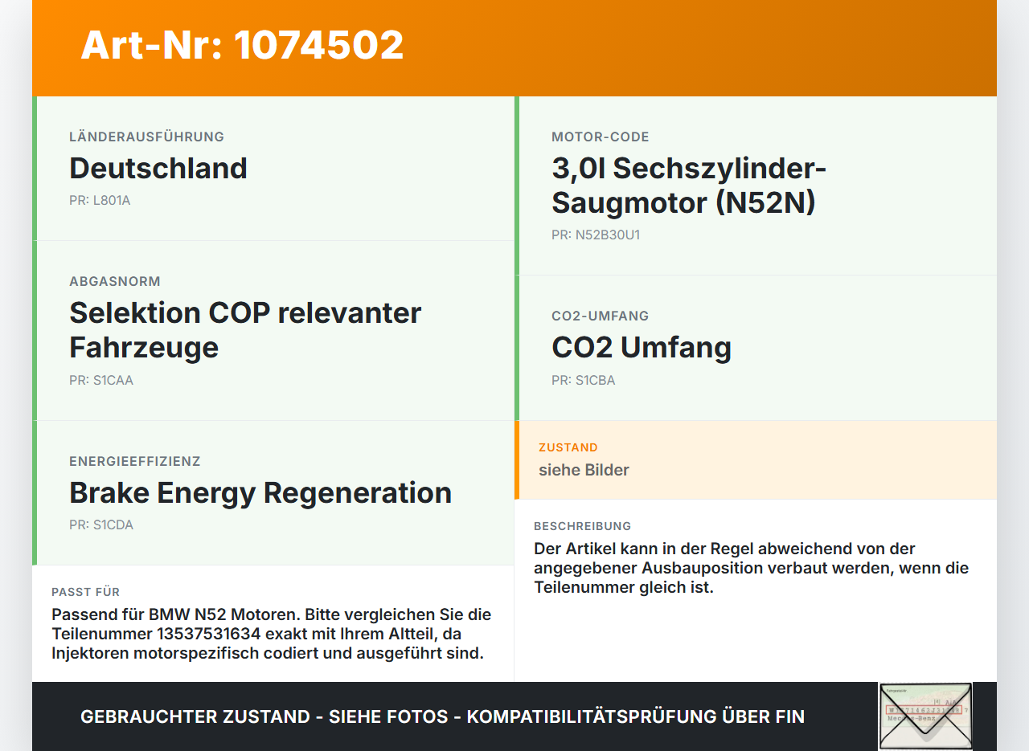
Task: Click the CO2-UMFANG label
Action: click(x=600, y=316)
